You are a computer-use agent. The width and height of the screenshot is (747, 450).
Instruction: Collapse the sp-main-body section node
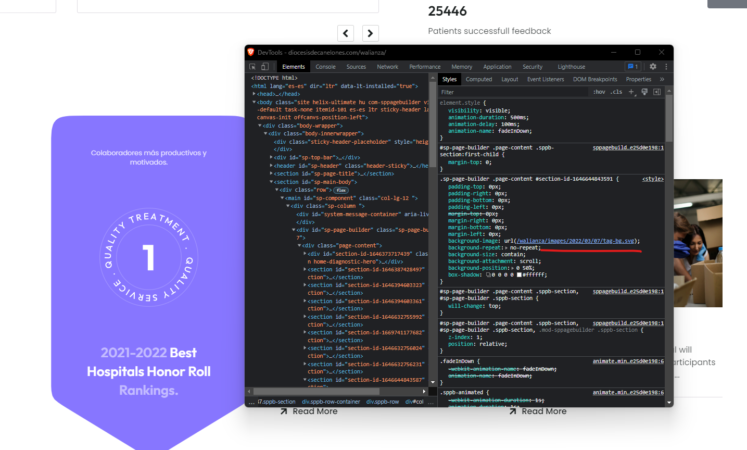coord(271,182)
